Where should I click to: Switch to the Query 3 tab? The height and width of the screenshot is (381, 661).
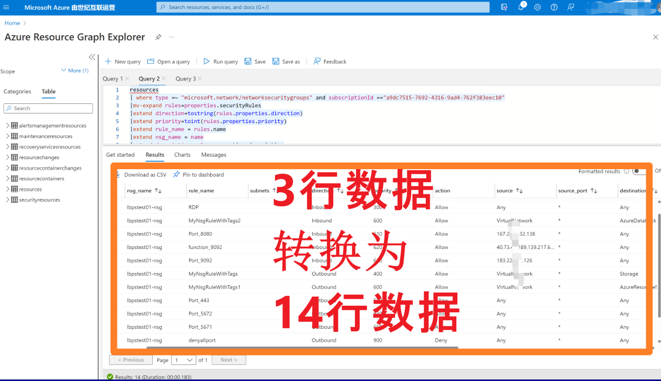tap(185, 78)
